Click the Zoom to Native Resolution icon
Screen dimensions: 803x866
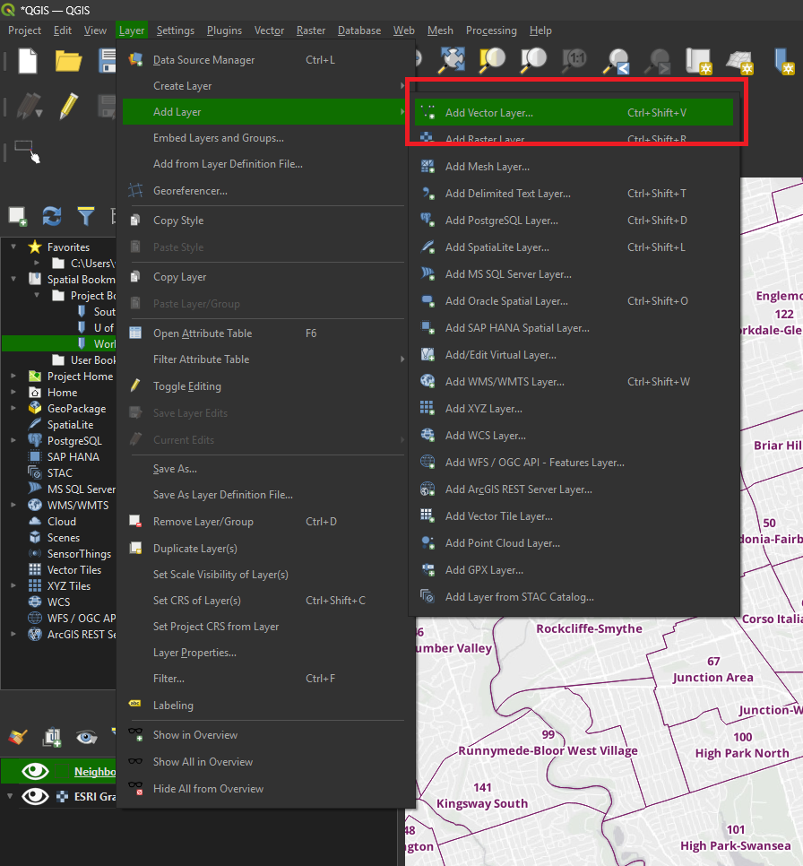pos(574,60)
